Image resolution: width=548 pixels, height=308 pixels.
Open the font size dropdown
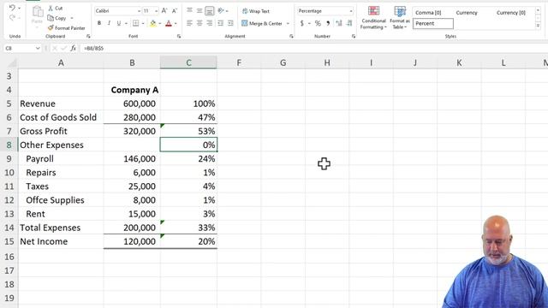click(x=156, y=11)
